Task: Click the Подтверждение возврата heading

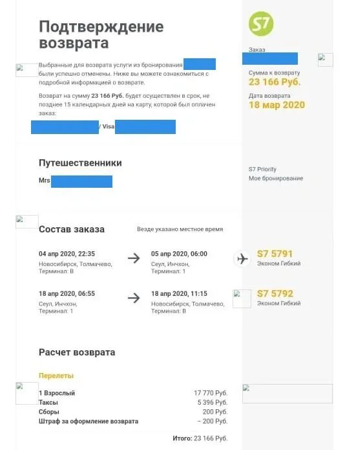Action: point(101,35)
